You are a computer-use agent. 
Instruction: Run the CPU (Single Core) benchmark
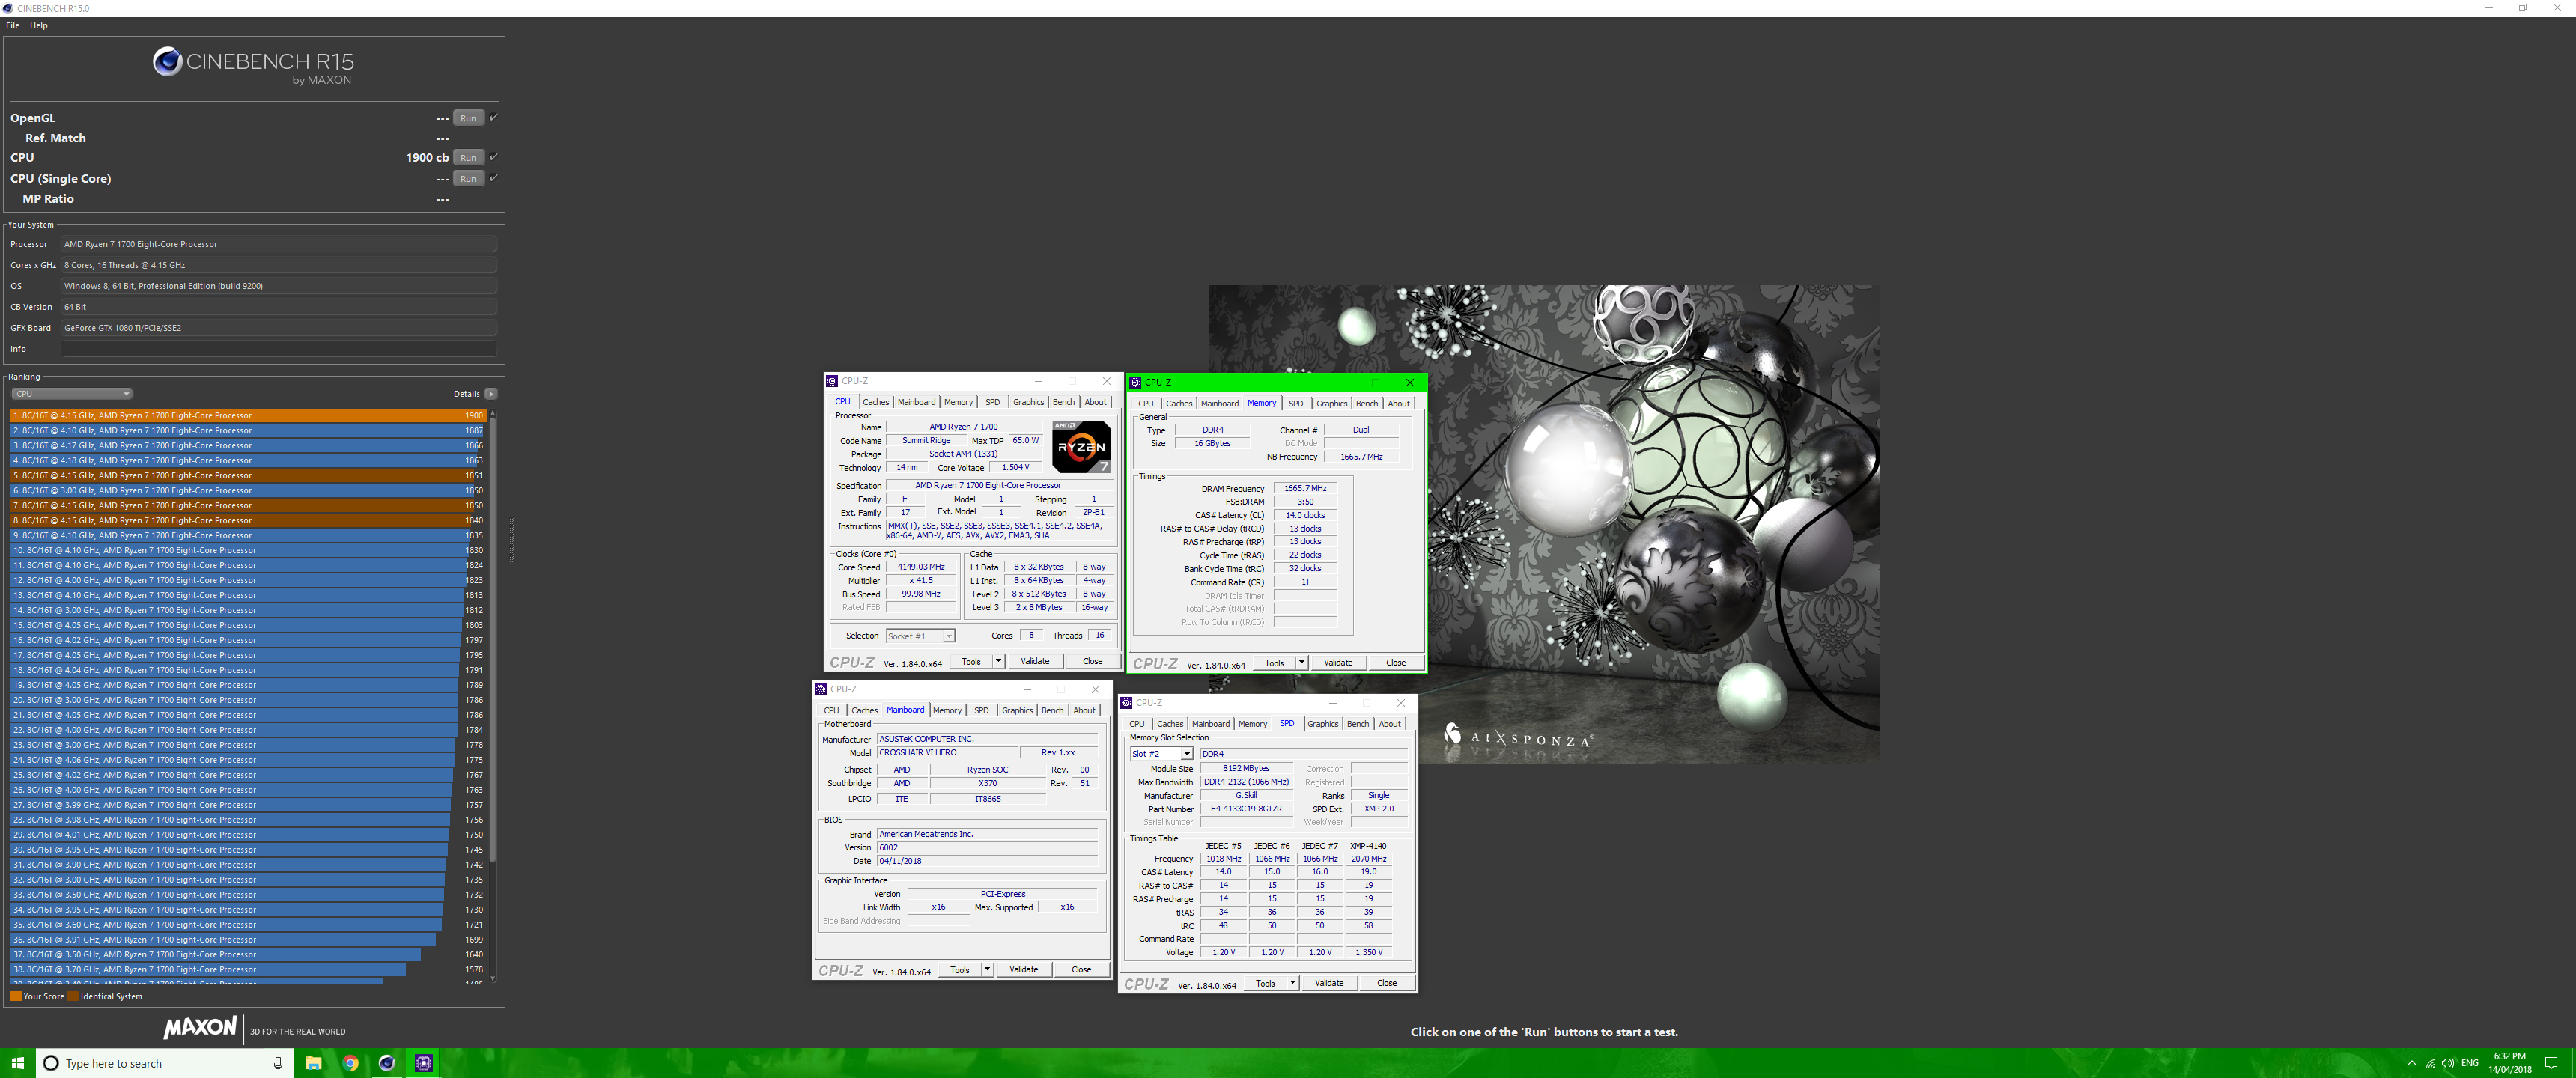[x=468, y=179]
